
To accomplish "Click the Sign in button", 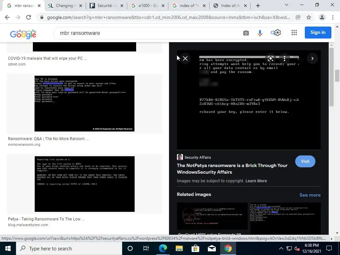I will 318,32.
